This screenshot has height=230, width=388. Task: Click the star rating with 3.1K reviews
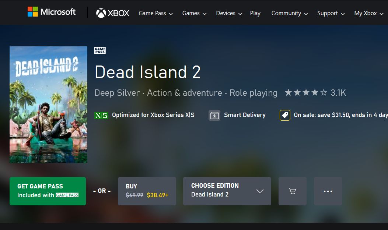coord(315,93)
